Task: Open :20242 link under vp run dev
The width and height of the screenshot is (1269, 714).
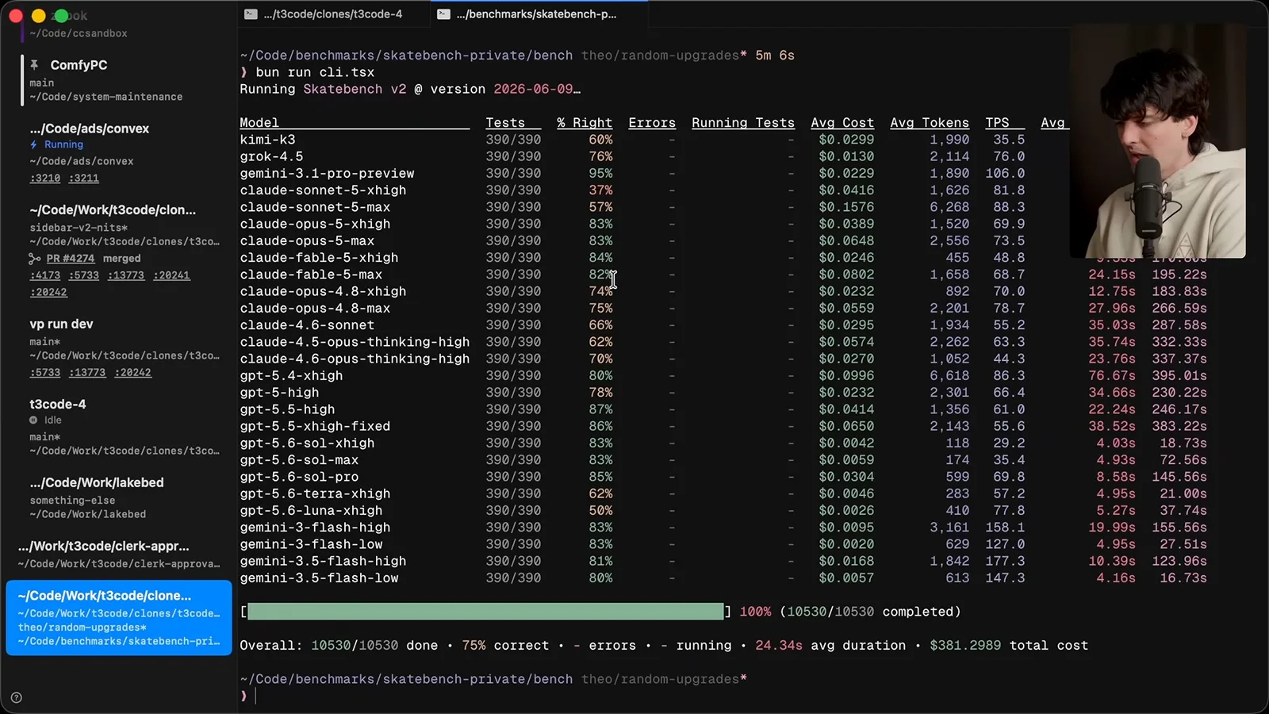Action: click(x=132, y=373)
